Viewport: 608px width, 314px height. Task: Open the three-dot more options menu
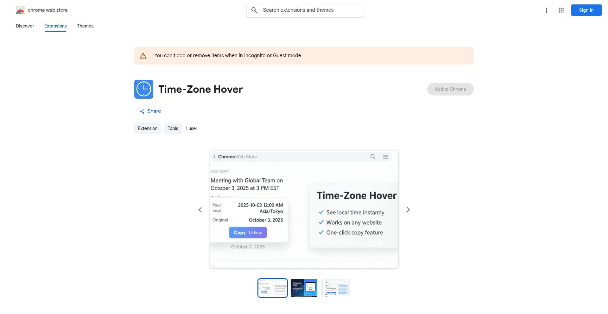(x=547, y=10)
